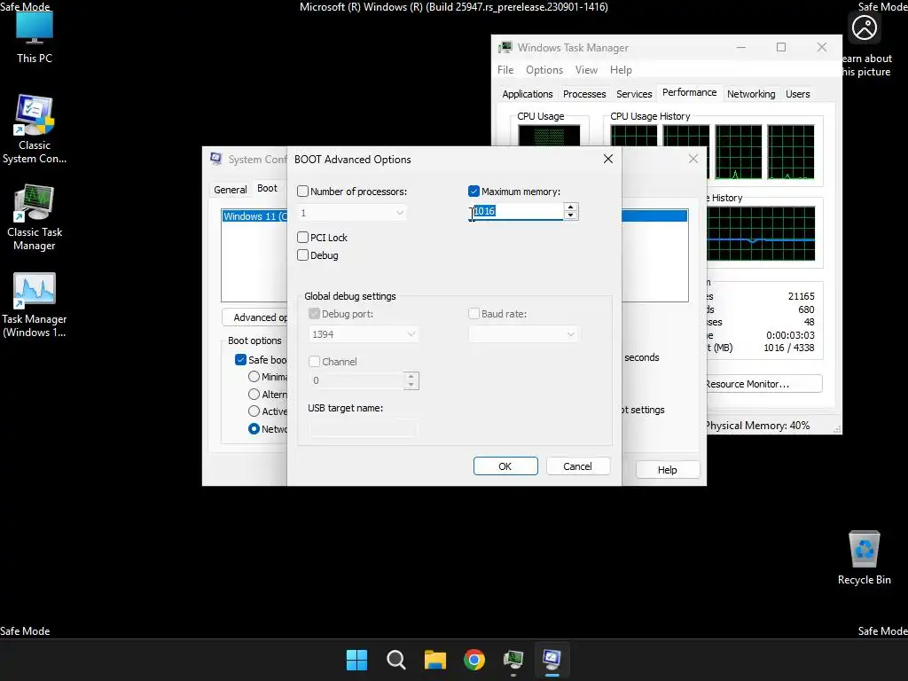The width and height of the screenshot is (908, 681).
Task: Click Maximum memory value field
Action: (x=515, y=211)
